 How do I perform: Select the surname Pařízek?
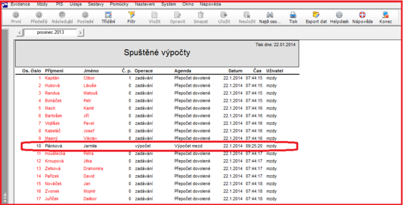[x=52, y=176]
